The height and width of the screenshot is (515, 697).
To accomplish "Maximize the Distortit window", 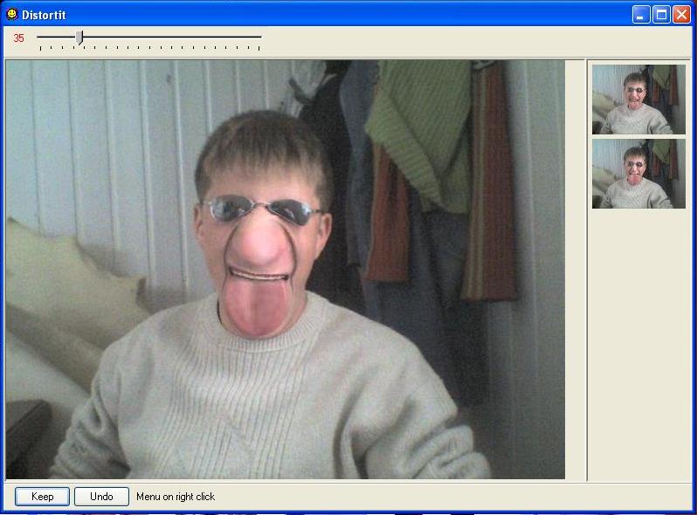I will tap(661, 15).
